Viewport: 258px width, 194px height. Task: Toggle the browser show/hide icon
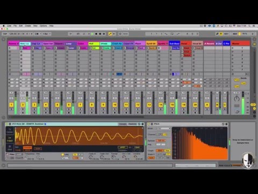pyautogui.click(x=3, y=39)
